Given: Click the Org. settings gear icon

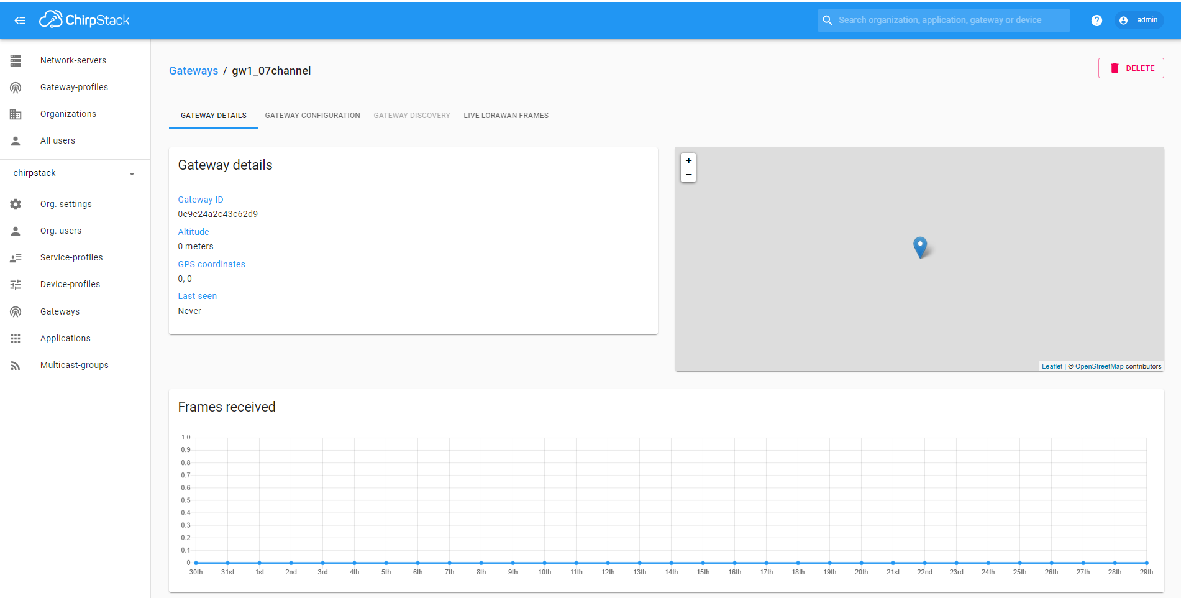Looking at the screenshot, I should 16,204.
